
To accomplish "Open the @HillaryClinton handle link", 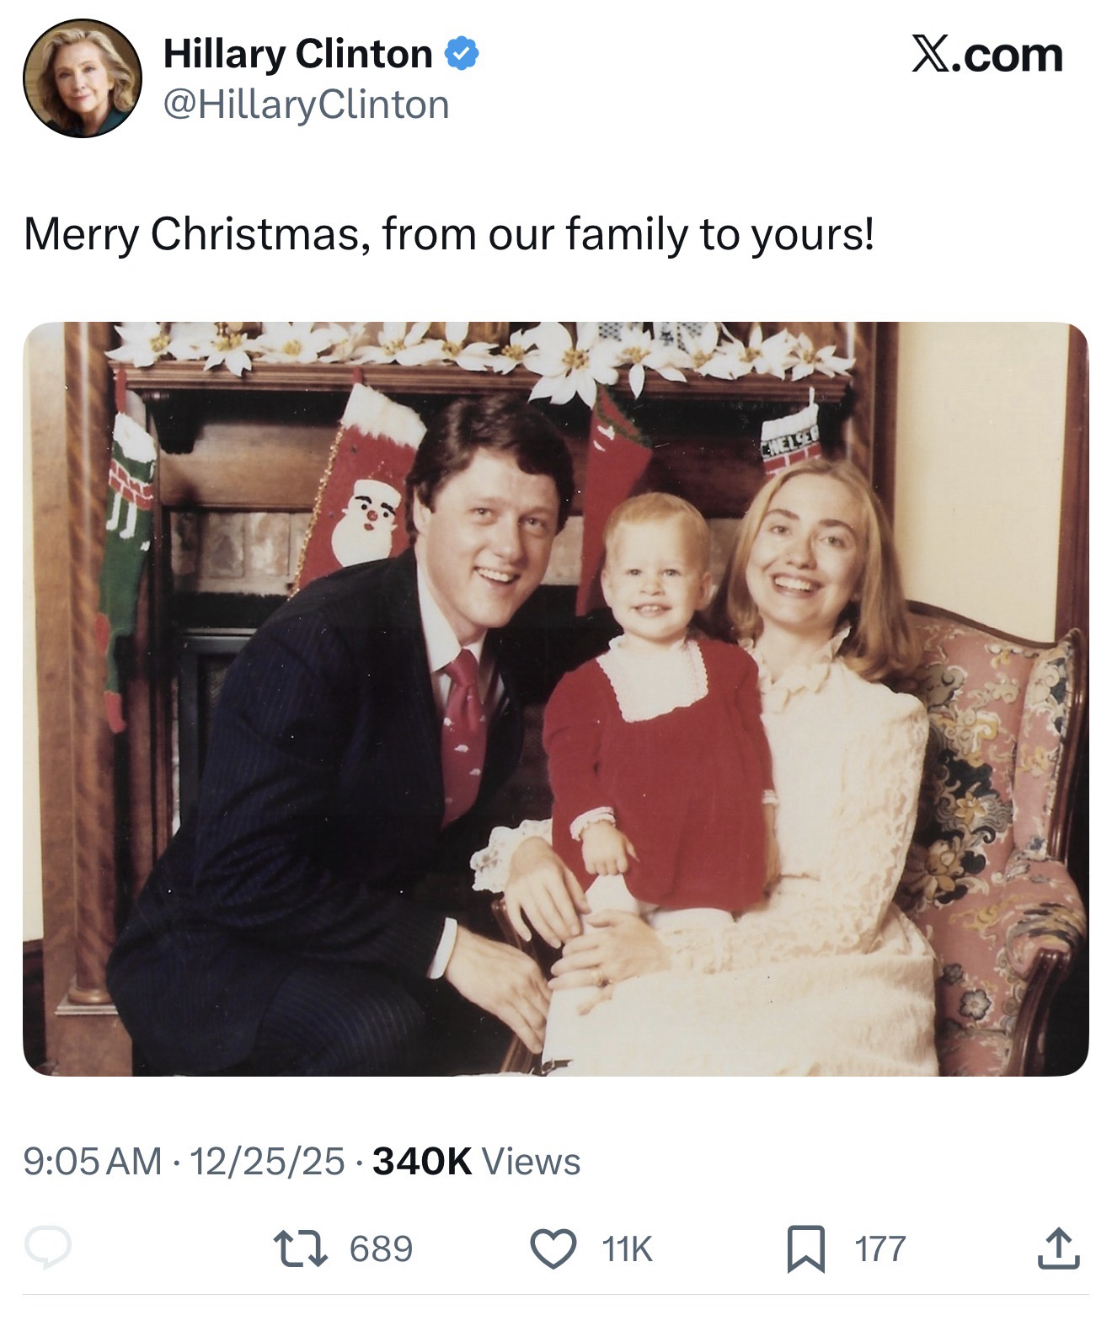I will pos(306,105).
